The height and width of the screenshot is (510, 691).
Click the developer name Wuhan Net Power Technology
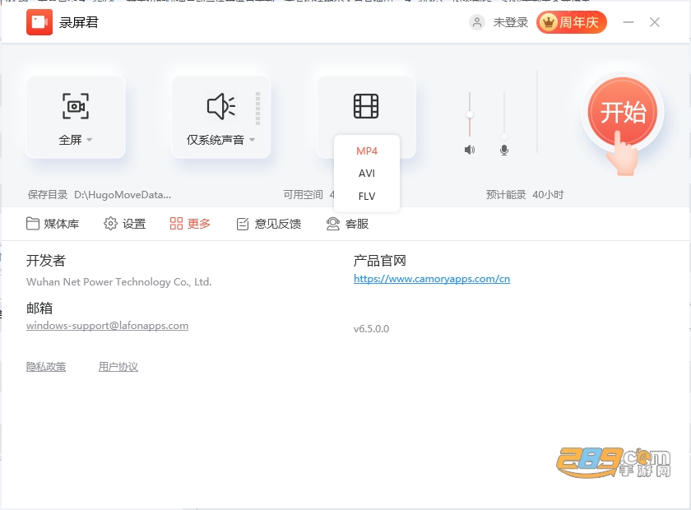(x=119, y=282)
